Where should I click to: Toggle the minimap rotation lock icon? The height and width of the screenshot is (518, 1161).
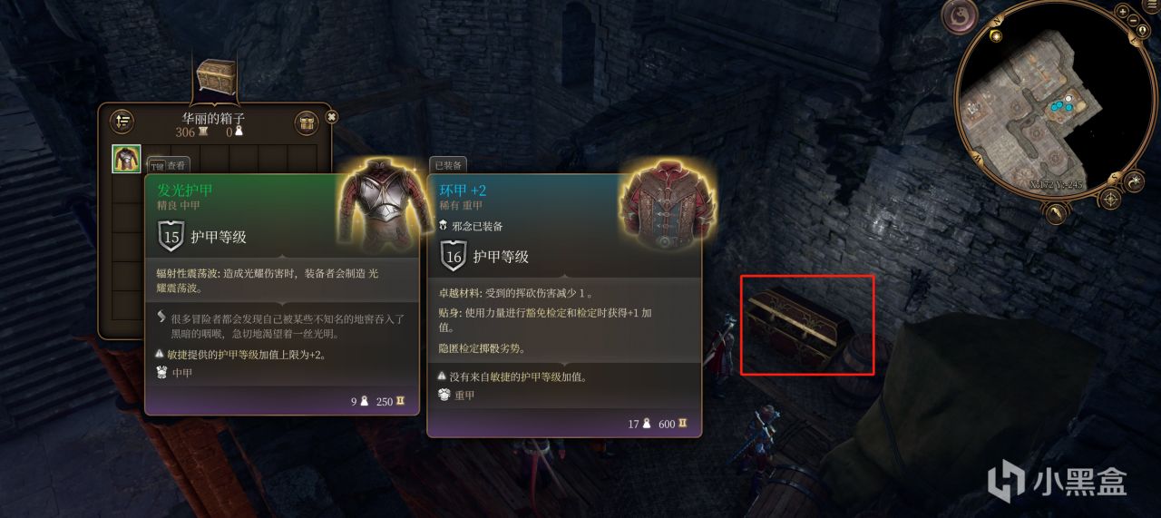(x=1144, y=31)
